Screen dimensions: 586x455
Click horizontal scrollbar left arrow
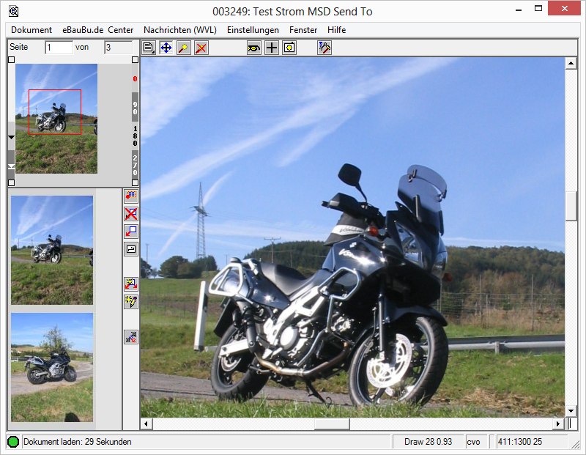[146, 424]
